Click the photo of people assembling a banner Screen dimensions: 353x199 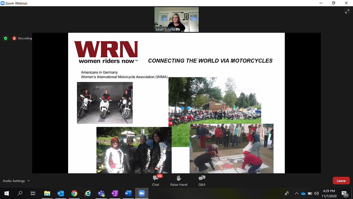(x=232, y=148)
